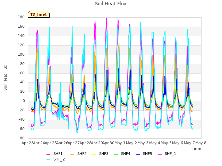
Task: Click the May 4 x-axis tick label
Action: [x=155, y=143]
